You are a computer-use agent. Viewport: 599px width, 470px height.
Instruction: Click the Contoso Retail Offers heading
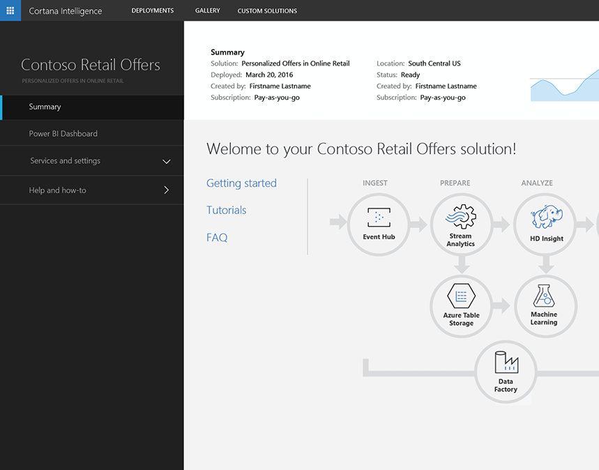(x=91, y=65)
